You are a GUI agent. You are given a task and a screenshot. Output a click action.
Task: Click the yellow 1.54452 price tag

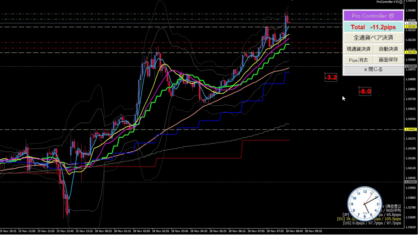(x=411, y=129)
